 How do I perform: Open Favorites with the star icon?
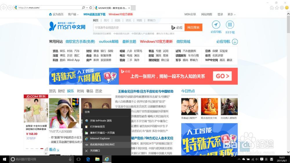point(277,8)
